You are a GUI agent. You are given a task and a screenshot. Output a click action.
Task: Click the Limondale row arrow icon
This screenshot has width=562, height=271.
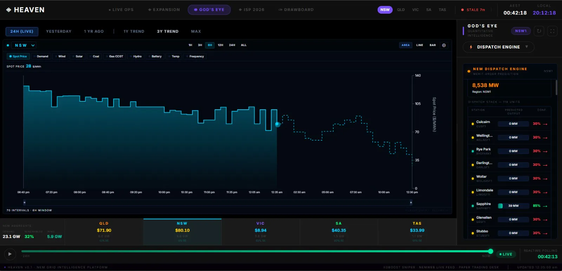(x=545, y=193)
